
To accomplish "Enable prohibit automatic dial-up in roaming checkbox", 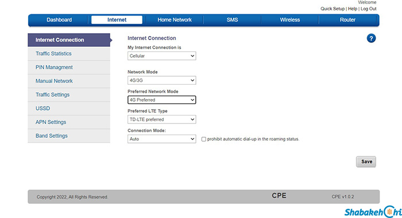I will click(203, 139).
